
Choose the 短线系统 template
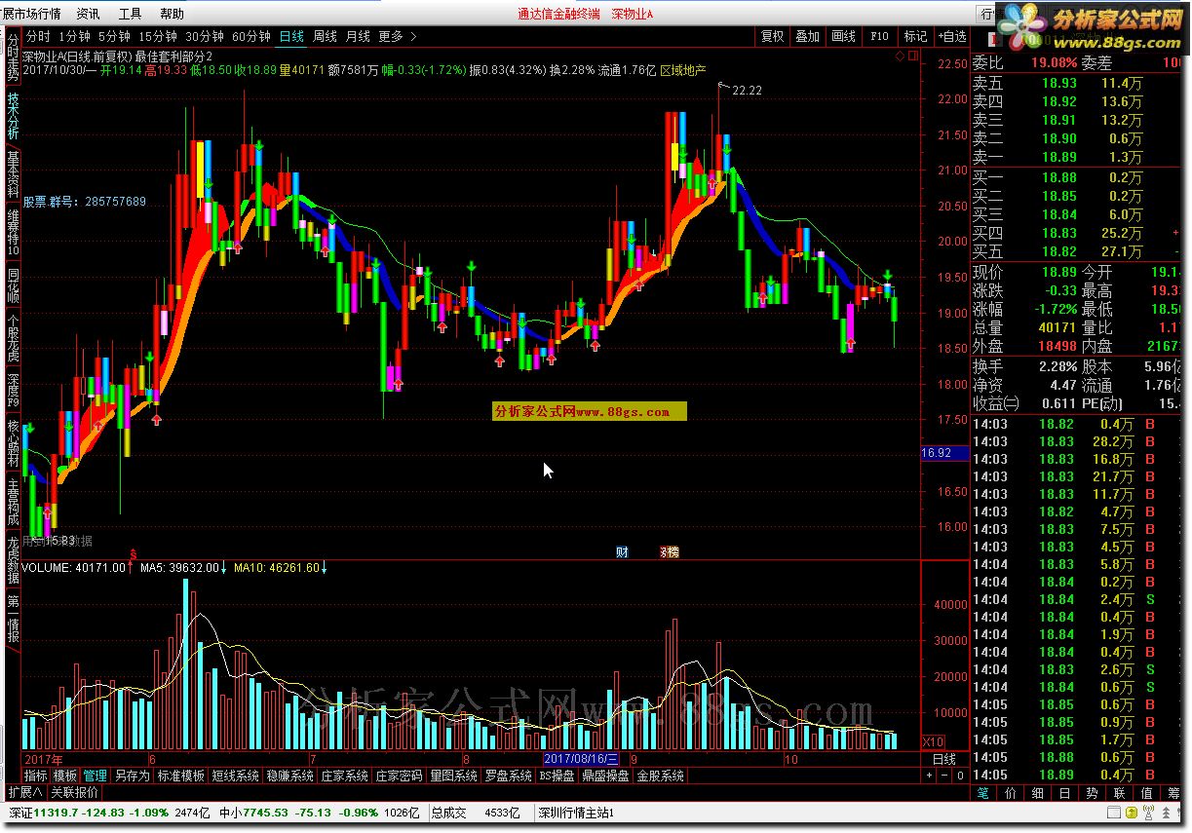(x=235, y=776)
